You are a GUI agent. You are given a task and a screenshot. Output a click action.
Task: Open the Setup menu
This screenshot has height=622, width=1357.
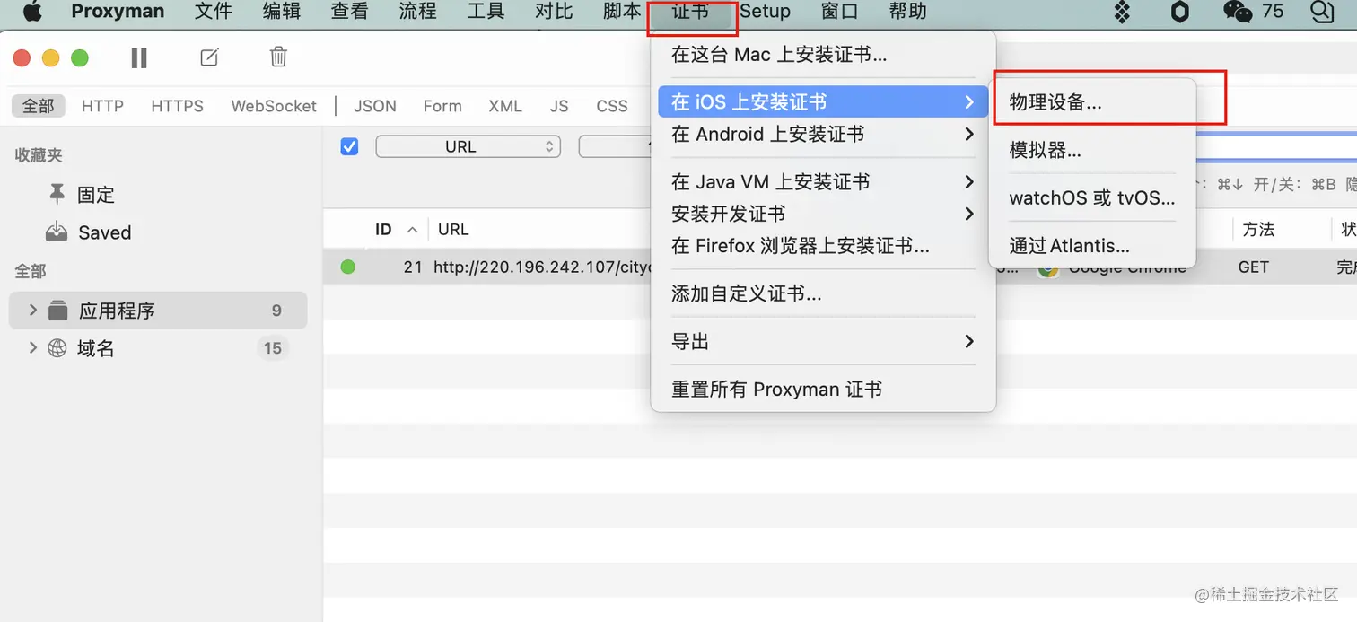point(765,12)
